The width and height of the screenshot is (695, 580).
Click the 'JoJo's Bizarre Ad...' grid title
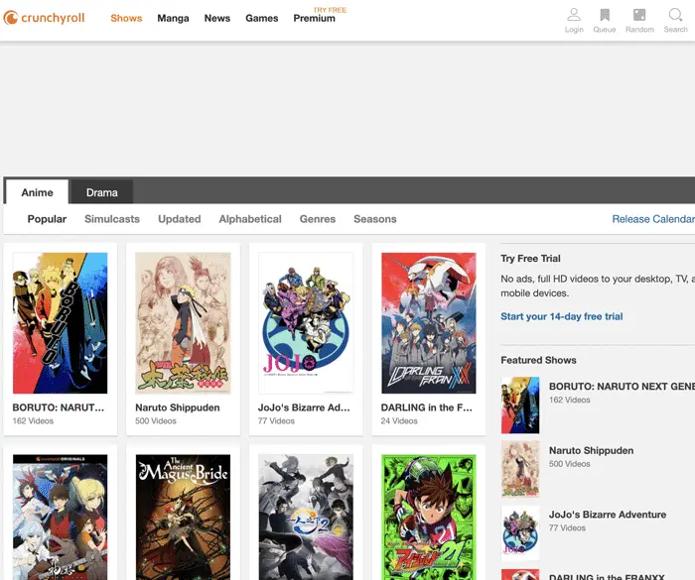click(x=304, y=407)
